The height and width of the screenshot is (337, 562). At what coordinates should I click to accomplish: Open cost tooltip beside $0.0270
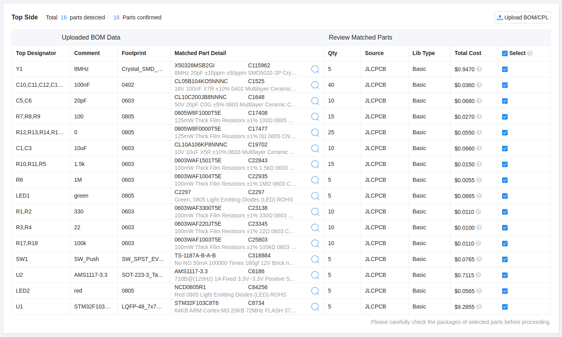479,116
